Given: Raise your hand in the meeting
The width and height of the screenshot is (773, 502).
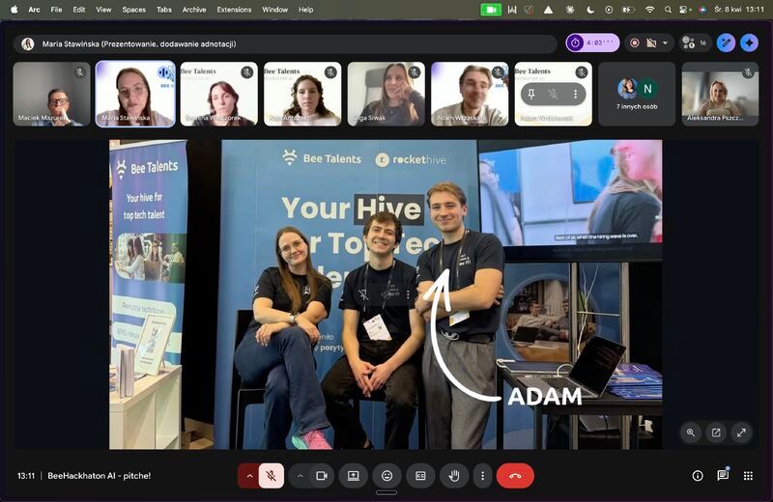Looking at the screenshot, I should [x=454, y=475].
